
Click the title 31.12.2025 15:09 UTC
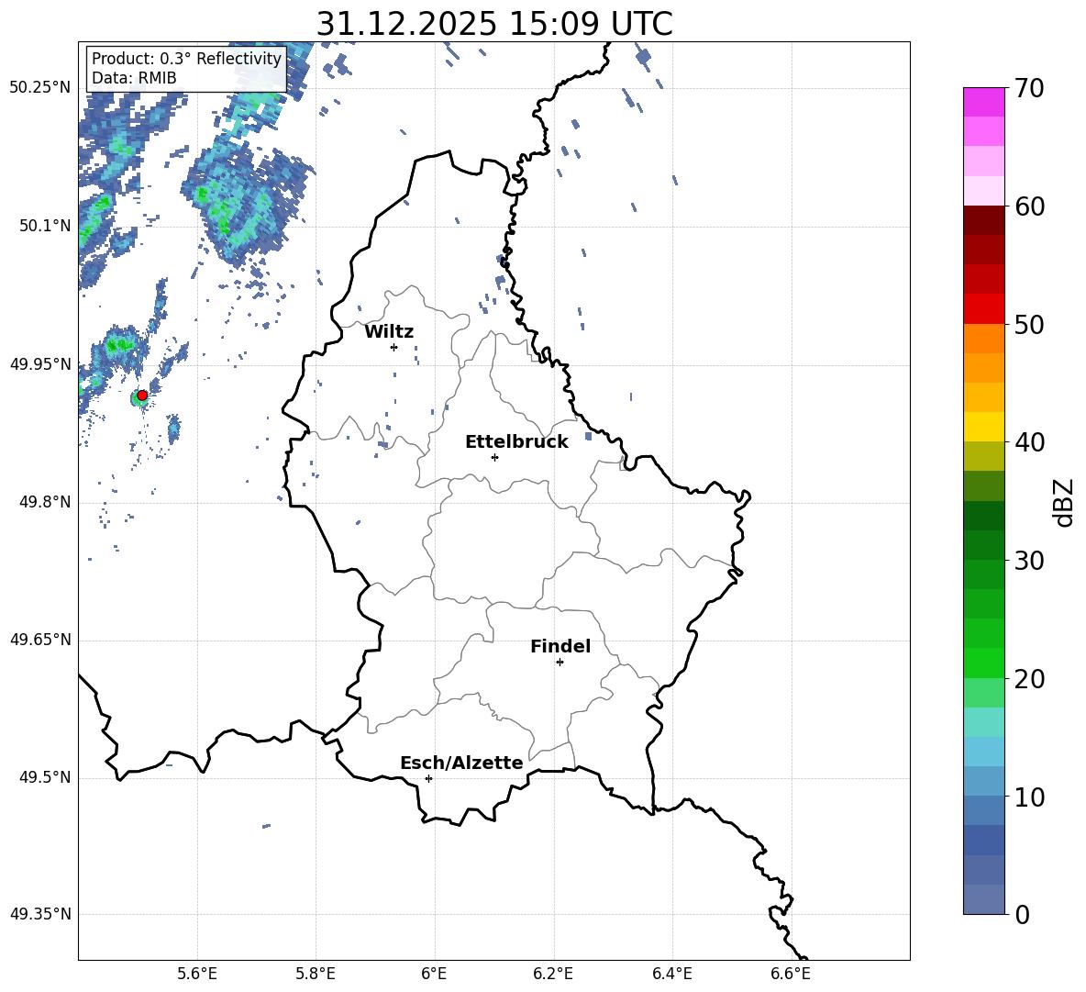[494, 24]
